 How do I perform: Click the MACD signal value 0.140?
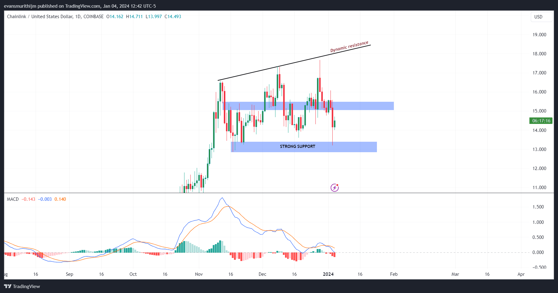tap(60, 199)
